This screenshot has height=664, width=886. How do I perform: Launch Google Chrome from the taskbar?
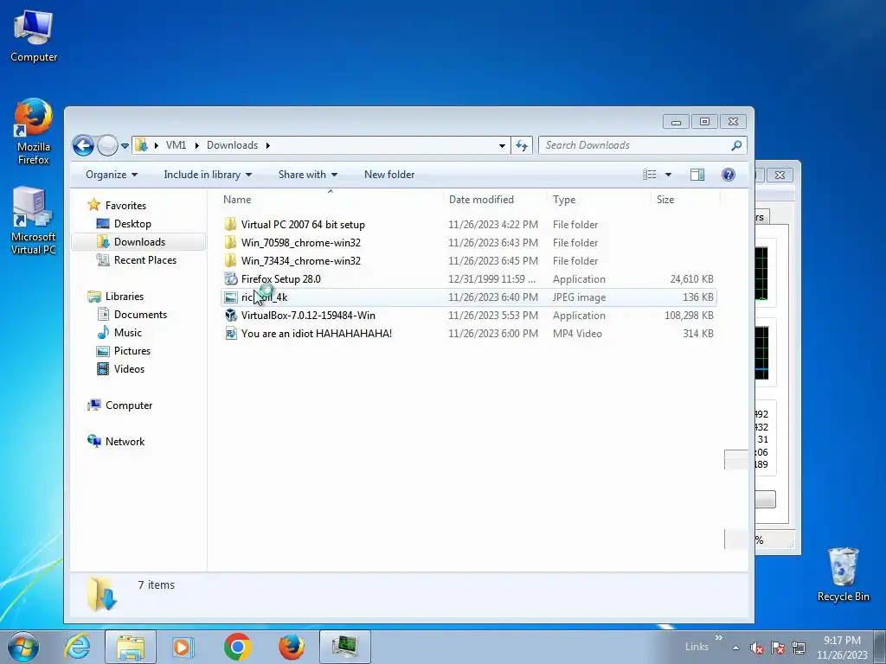pos(237,647)
